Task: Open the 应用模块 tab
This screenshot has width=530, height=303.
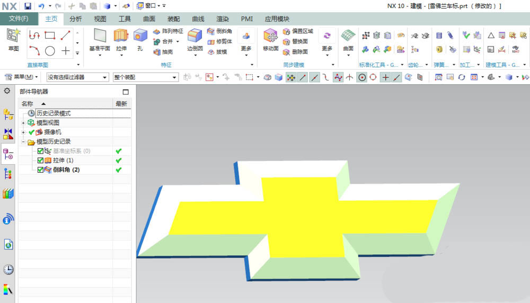Action: tap(277, 19)
